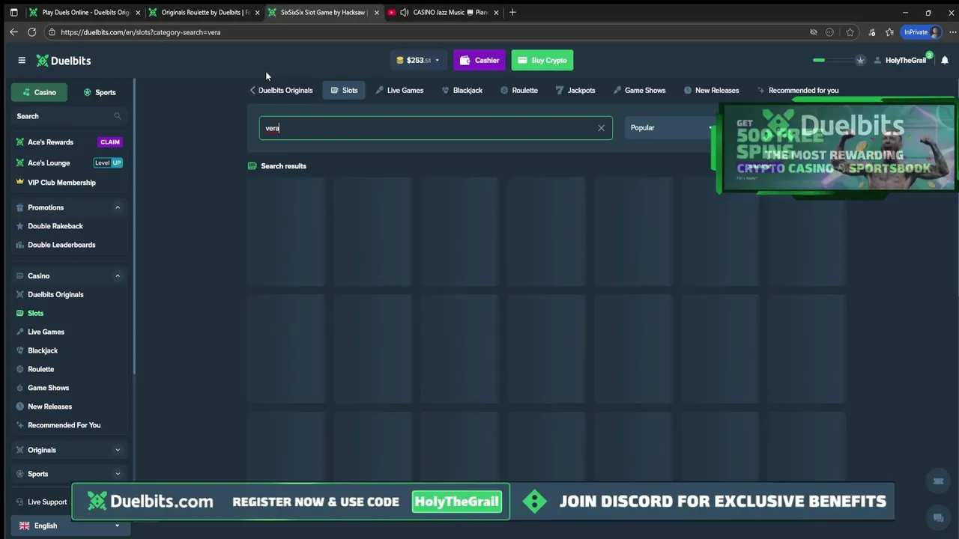Switch to Sports section
Screen dimensions: 959x539
(100, 92)
